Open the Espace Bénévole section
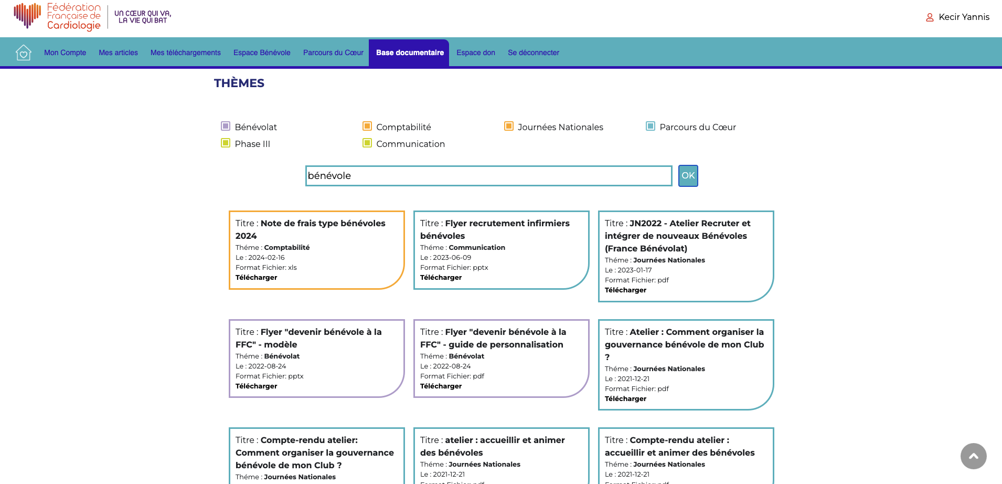The width and height of the screenshot is (1002, 484). tap(262, 52)
